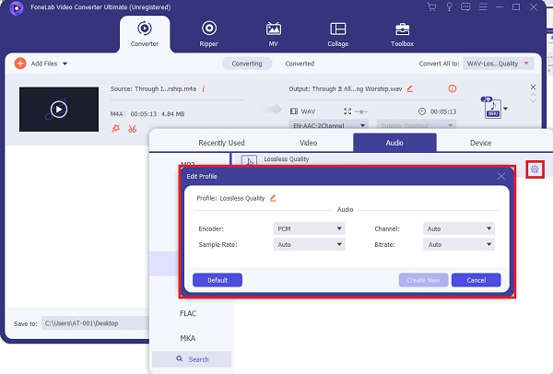Open custom profile gear settings icon
Screen dimensions: 553x374
(x=535, y=169)
